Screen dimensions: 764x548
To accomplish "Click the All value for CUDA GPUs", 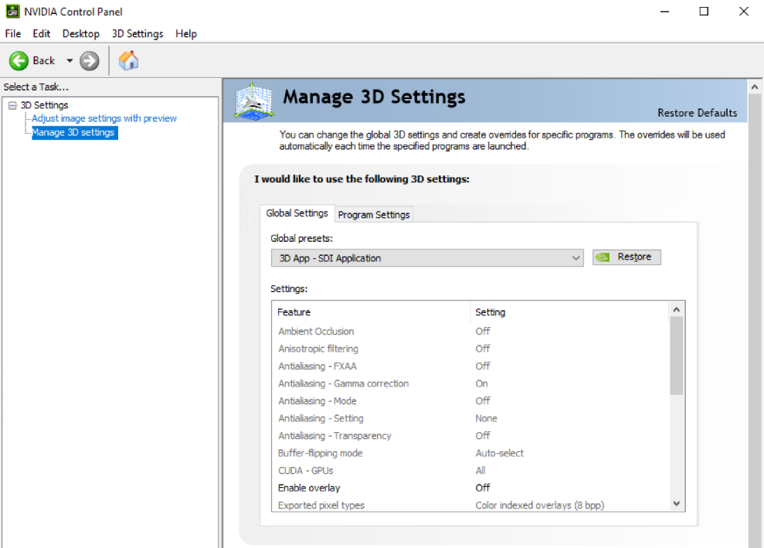I will point(480,471).
